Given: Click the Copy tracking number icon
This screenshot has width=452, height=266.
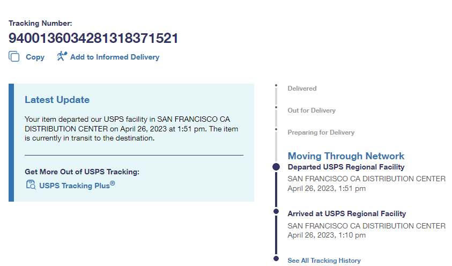Looking at the screenshot, I should tap(14, 56).
